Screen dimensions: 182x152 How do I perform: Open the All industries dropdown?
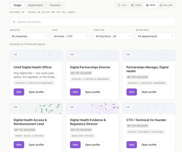click(29, 36)
